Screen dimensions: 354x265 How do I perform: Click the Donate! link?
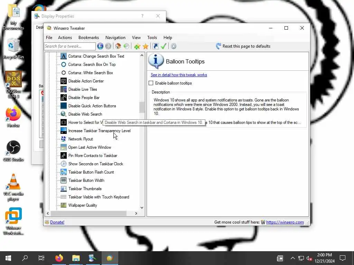57,222
